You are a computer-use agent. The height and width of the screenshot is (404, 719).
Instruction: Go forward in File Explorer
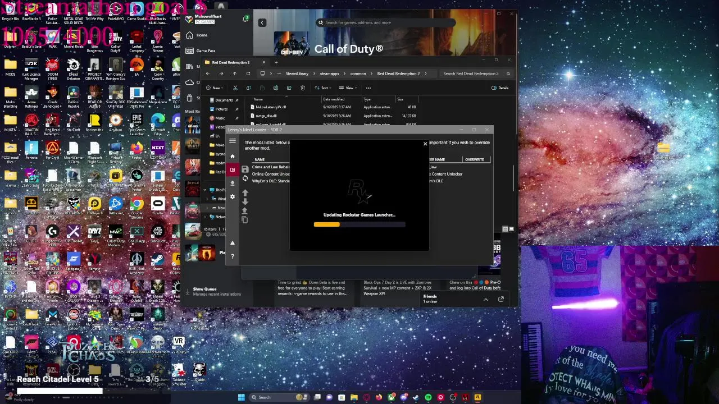click(221, 74)
